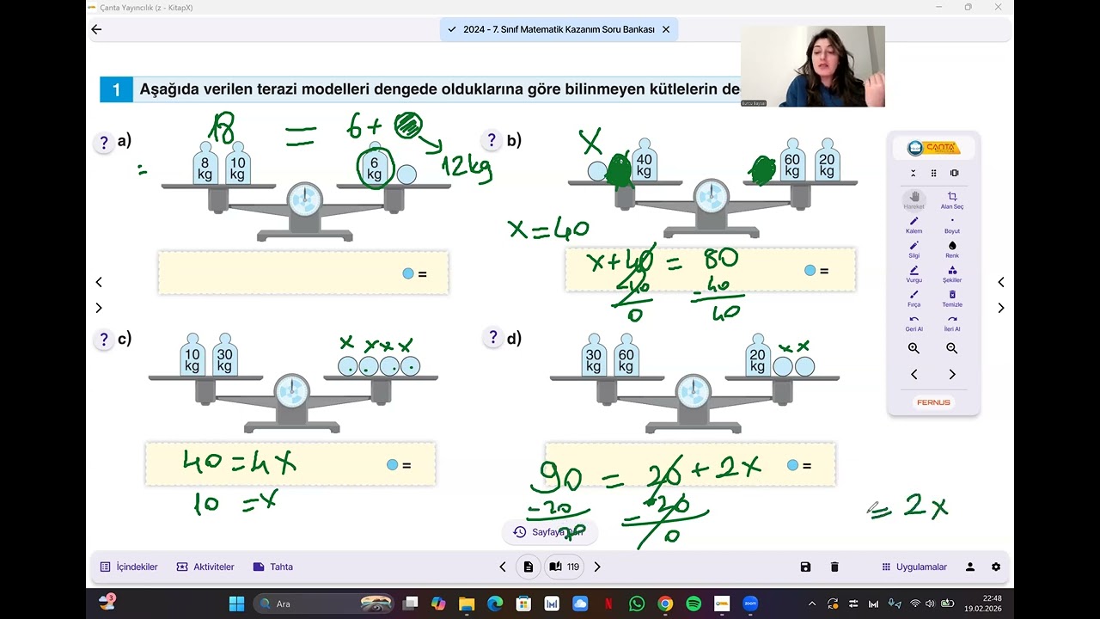Select the Hareket hand tool
Screen dimensions: 1100x619
coord(914,200)
